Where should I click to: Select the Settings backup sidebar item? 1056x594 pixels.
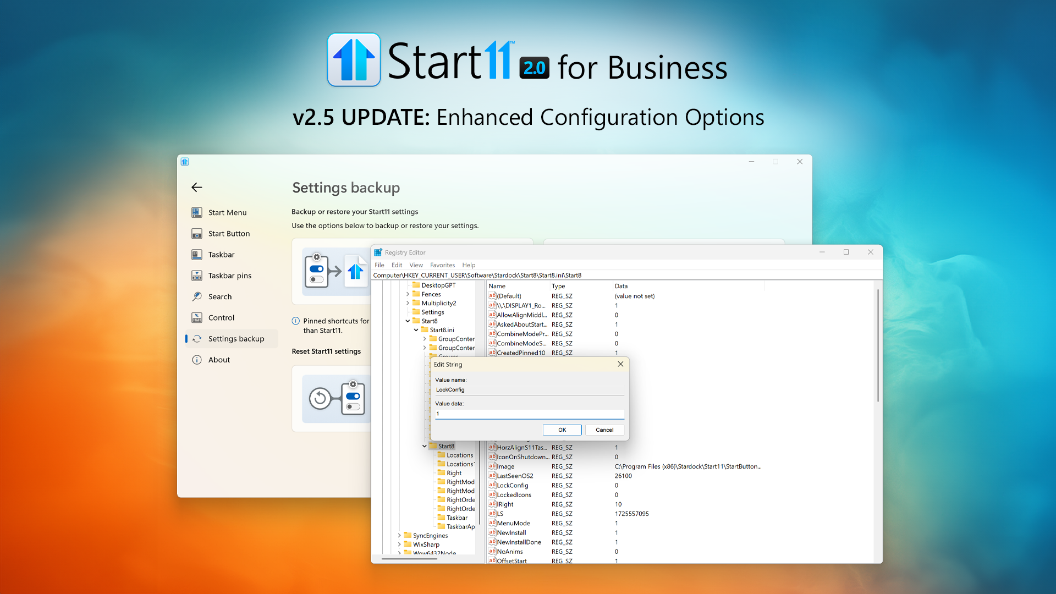(x=232, y=339)
